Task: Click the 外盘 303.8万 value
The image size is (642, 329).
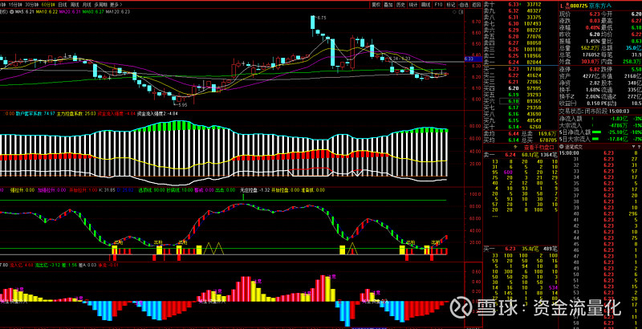Action: pyautogui.click(x=591, y=61)
